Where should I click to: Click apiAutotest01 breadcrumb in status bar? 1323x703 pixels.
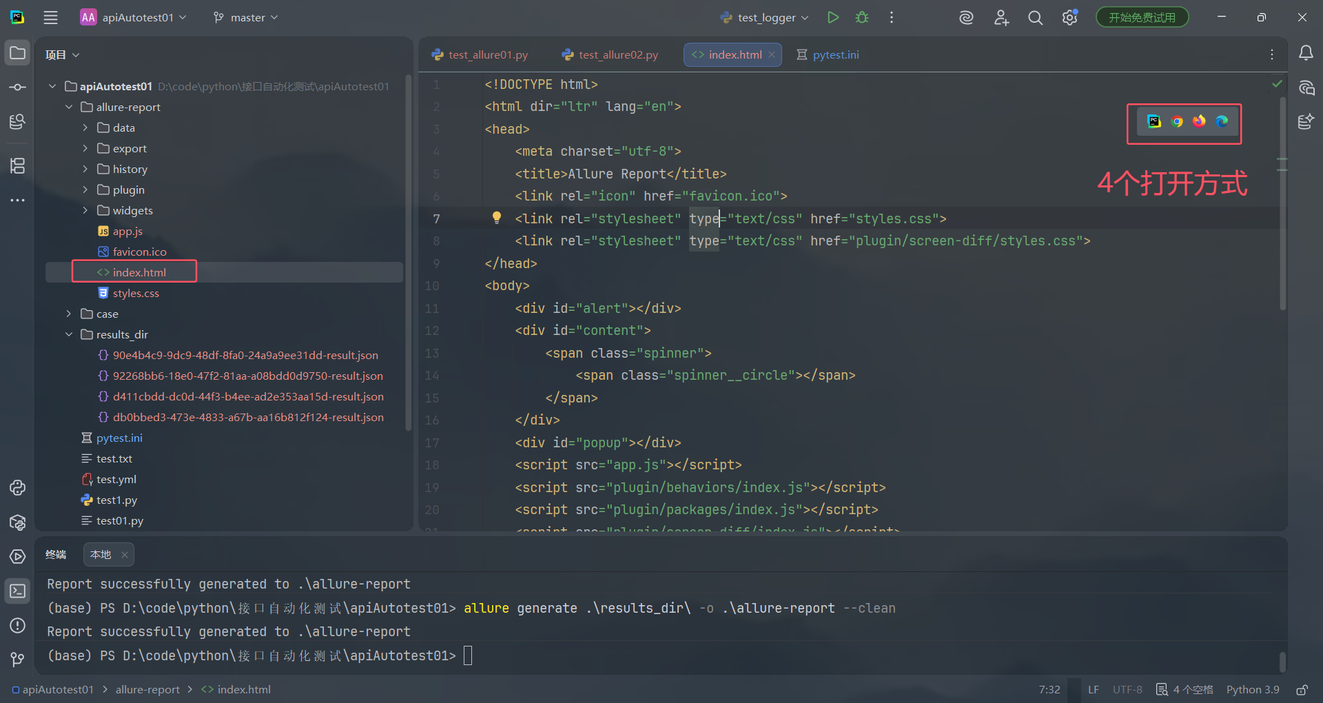coord(52,690)
